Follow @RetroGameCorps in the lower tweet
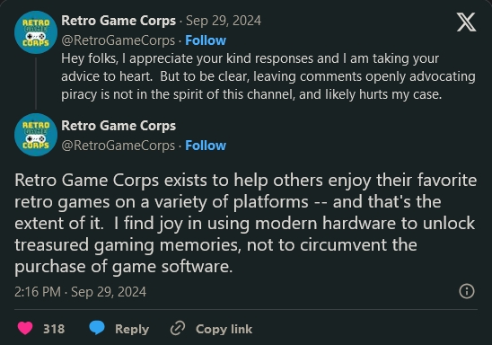The height and width of the screenshot is (345, 492). point(206,146)
